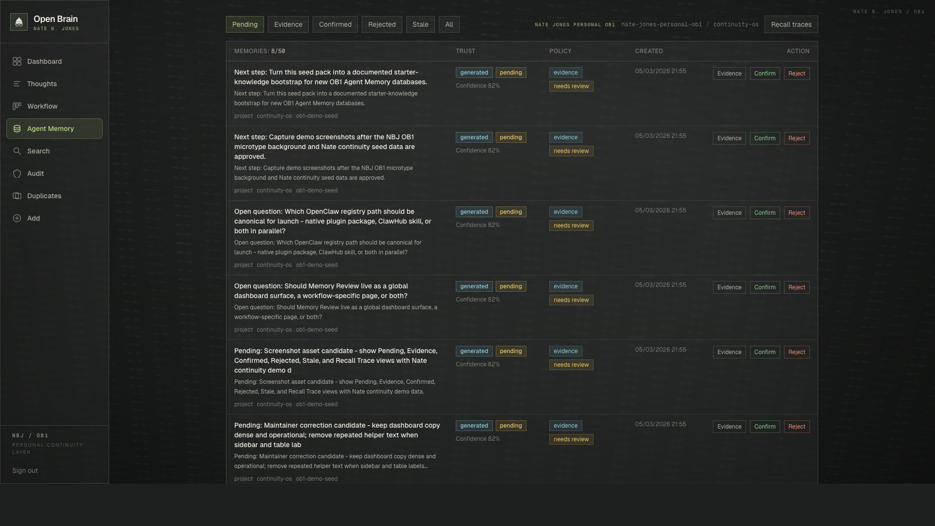Click 'evidence' policy badge on Screenshot asset row
The image size is (935, 526).
point(565,351)
